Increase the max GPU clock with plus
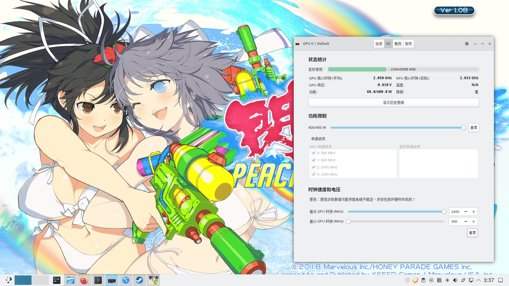Viewport: 509px width, 286px height. pos(473,212)
